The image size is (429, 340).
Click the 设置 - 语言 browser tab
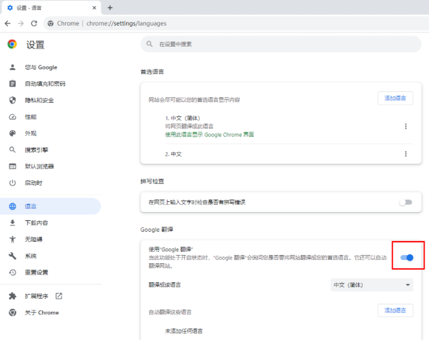[x=51, y=8]
